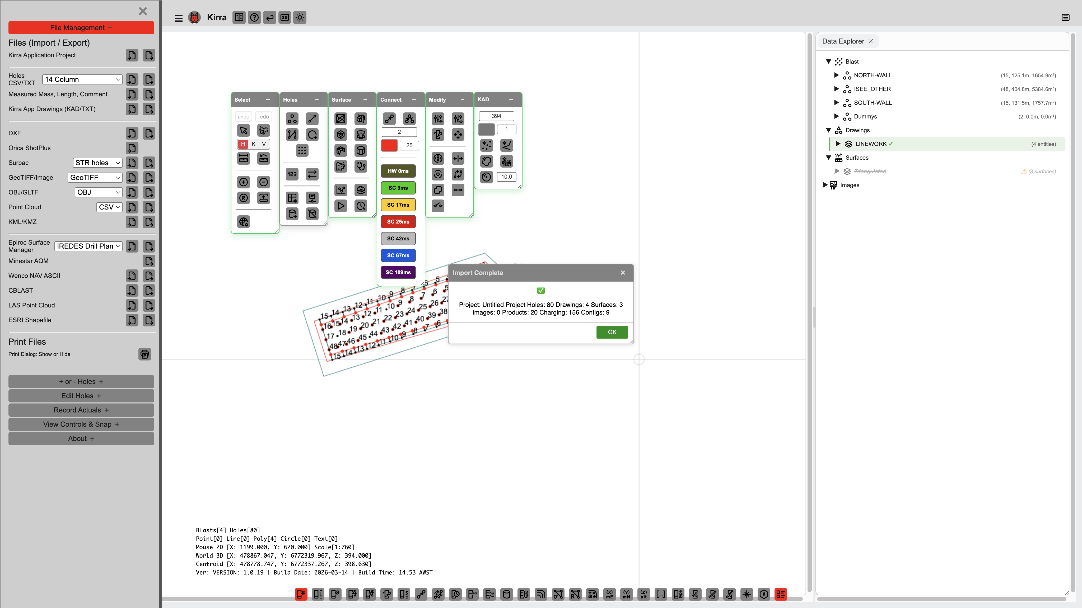Click the ruler measure tool
The width and height of the screenshot is (1082, 608).
pos(243,158)
